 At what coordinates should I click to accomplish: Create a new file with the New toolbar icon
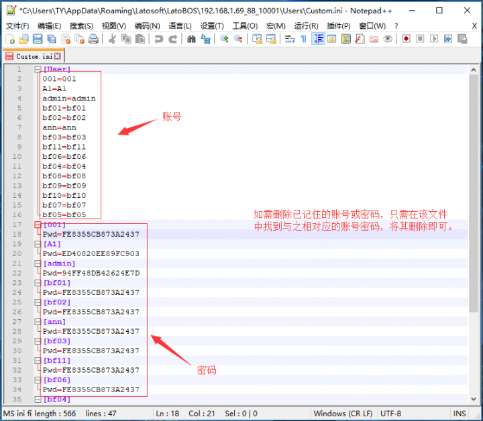(10, 39)
